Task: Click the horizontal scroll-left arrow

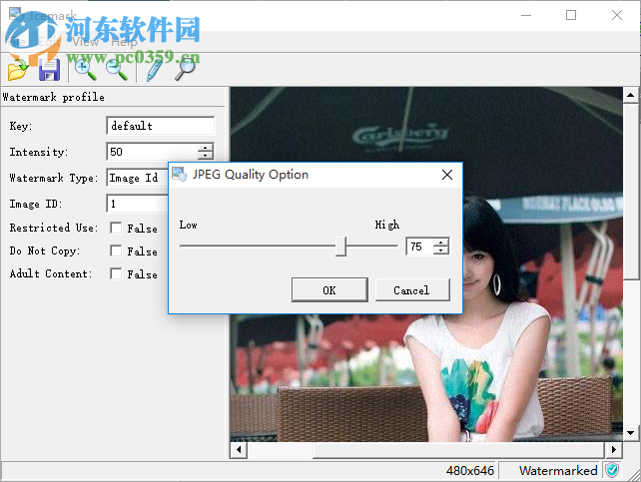Action: (239, 450)
